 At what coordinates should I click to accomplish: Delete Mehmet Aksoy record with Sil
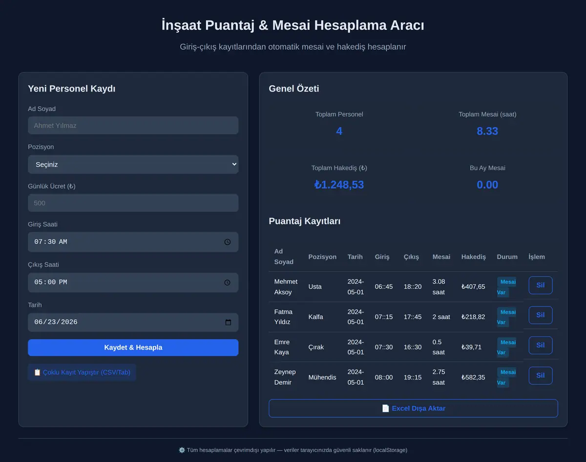pyautogui.click(x=541, y=286)
